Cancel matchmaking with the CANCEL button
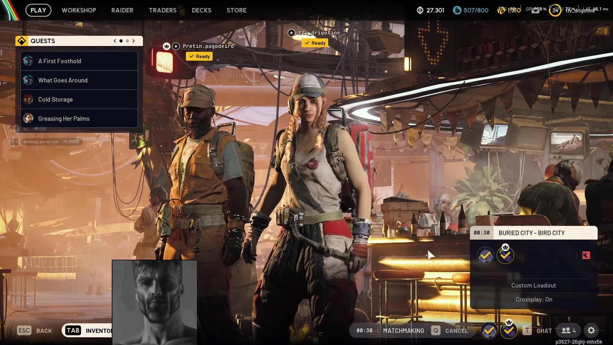Screen dimensions: 613x345 coord(456,331)
